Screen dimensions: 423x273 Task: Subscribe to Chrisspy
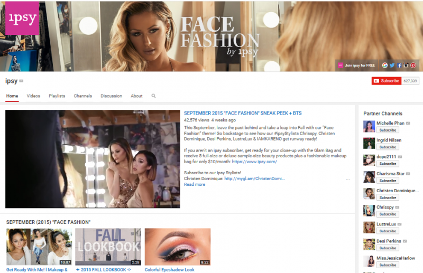tap(388, 214)
